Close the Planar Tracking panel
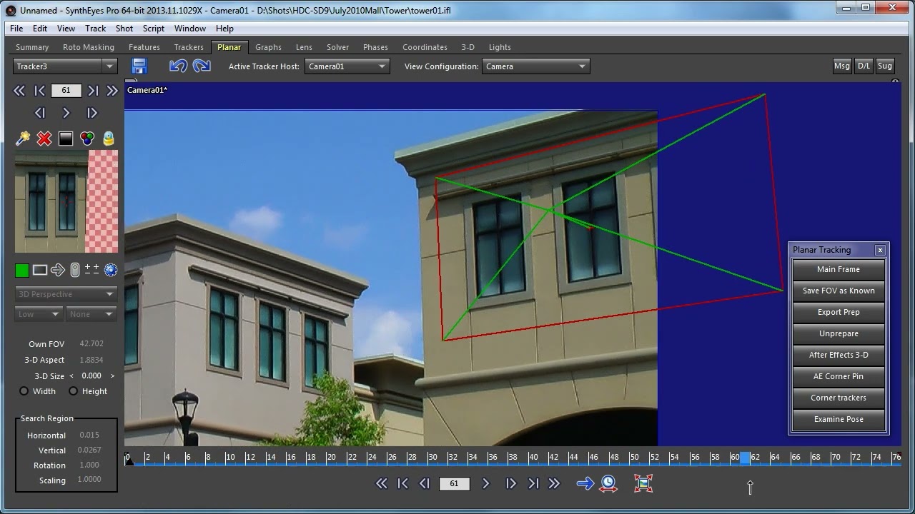The height and width of the screenshot is (514, 915). coord(880,250)
